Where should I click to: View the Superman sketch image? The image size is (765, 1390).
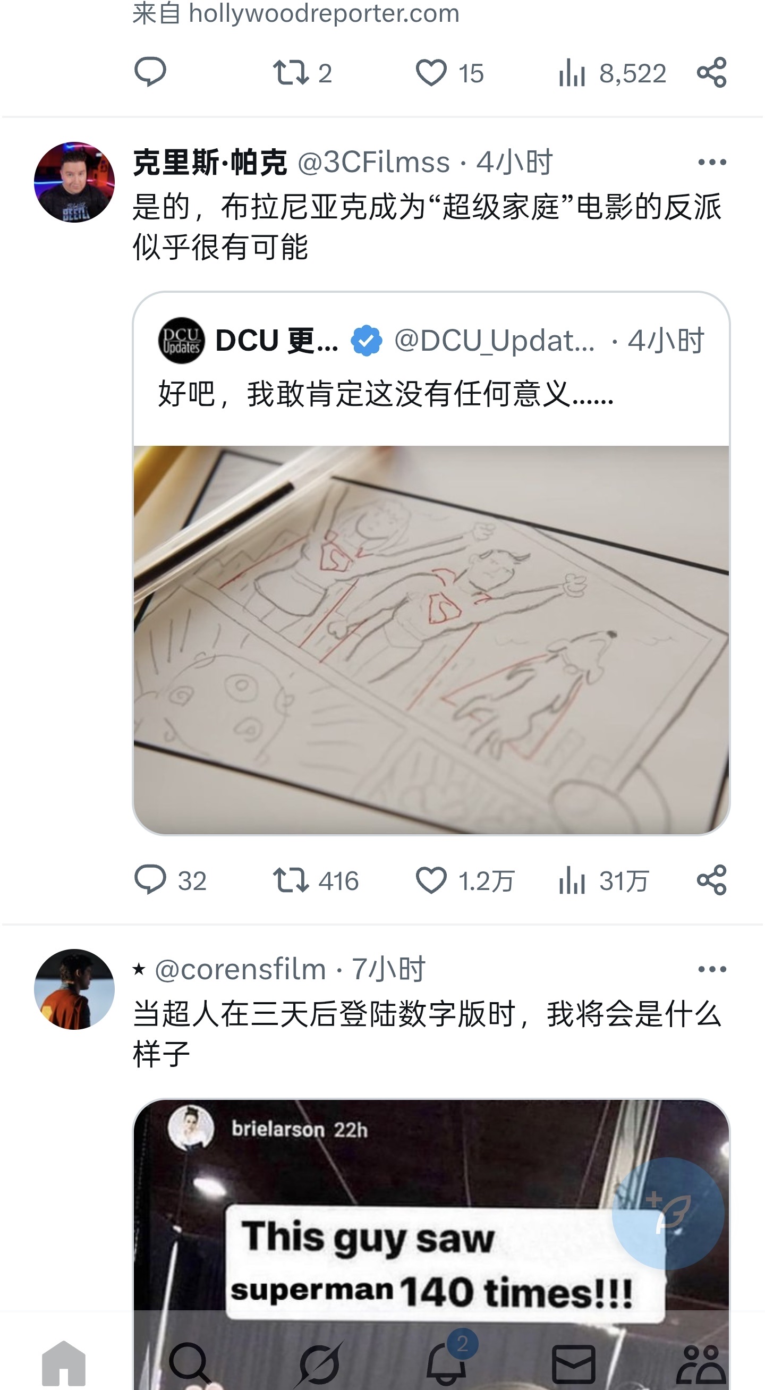(x=431, y=639)
